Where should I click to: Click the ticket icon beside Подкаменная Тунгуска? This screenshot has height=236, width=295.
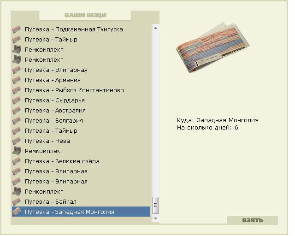tap(17, 29)
